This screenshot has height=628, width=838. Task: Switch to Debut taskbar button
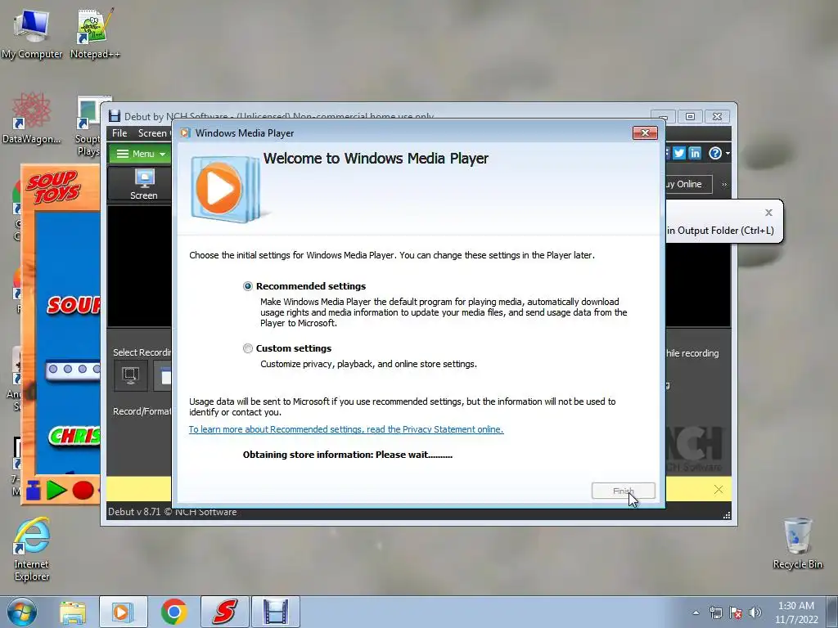coord(276,612)
